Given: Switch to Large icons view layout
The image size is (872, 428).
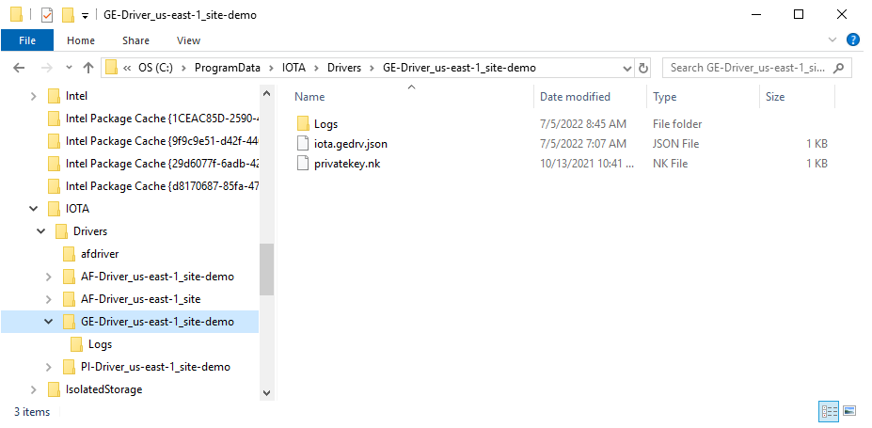Looking at the screenshot, I should pos(849,412).
